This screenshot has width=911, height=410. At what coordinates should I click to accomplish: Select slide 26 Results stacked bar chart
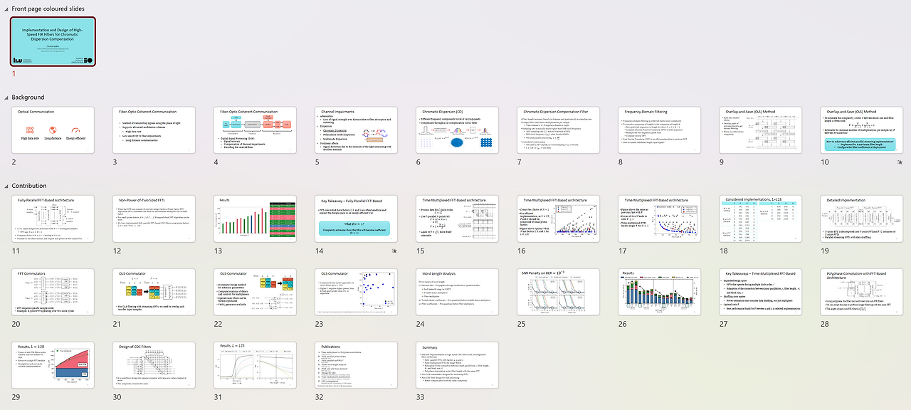[660, 292]
